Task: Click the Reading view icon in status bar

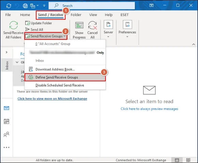Action: 188,160
